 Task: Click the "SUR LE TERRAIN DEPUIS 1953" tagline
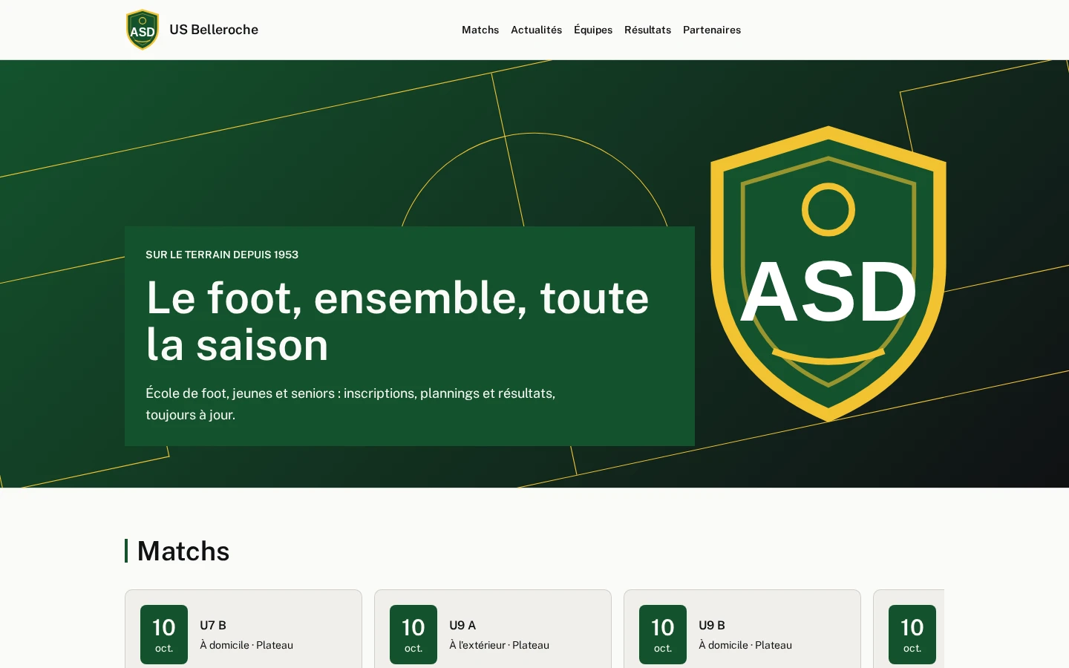tap(222, 255)
